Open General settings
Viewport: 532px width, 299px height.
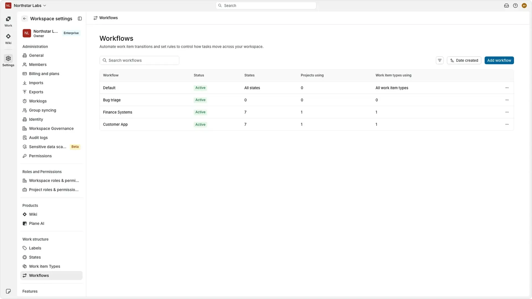coord(51,55)
